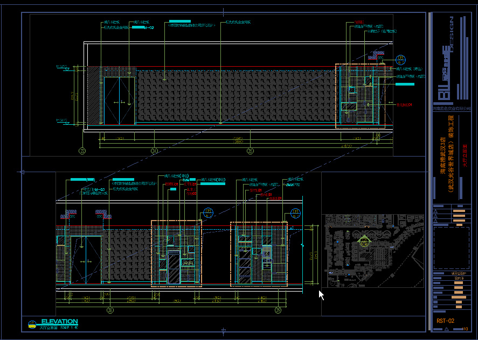The image size is (478, 340).
Task: Click grid bubble 29 below lower elevation
Action: (x=278, y=310)
